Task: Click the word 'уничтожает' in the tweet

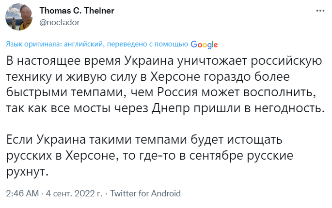Action: coord(212,61)
